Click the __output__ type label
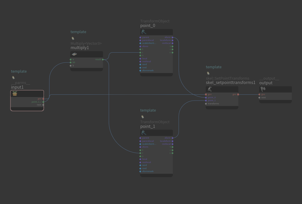302x204 pixels. click(x=269, y=78)
